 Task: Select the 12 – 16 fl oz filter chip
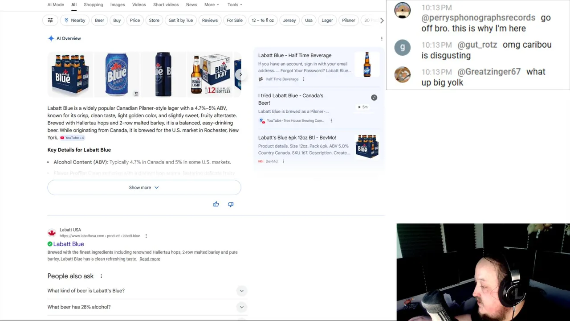(263, 20)
